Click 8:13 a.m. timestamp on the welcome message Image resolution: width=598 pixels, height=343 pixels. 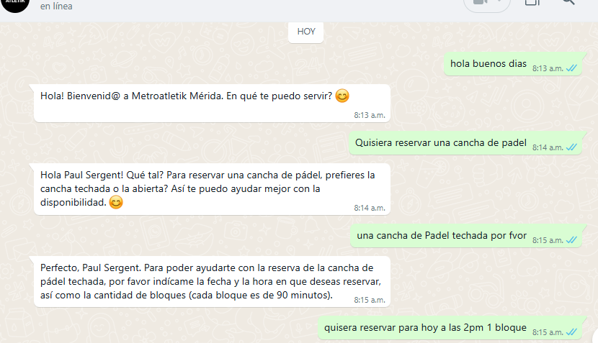point(370,115)
